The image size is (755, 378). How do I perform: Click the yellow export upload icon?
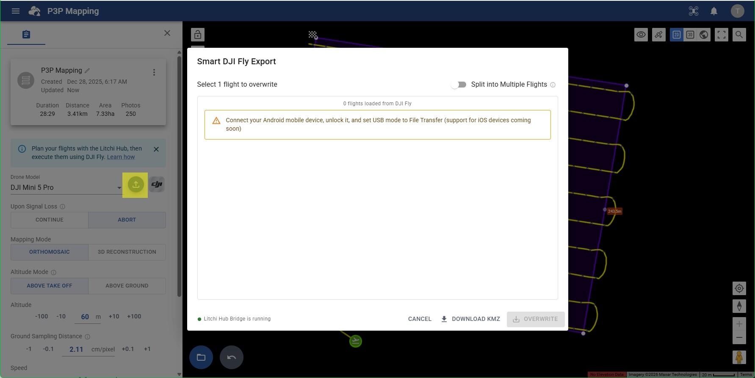pos(136,185)
